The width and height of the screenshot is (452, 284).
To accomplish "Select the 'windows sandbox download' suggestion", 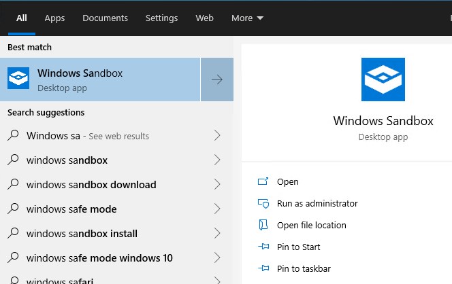I will 116,184.
